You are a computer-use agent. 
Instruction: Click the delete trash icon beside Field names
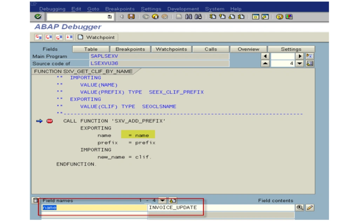coord(36,200)
